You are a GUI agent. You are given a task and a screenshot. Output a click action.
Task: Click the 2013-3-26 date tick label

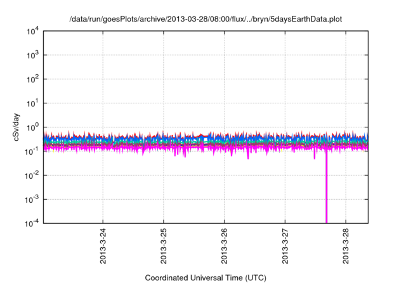coord(224,246)
